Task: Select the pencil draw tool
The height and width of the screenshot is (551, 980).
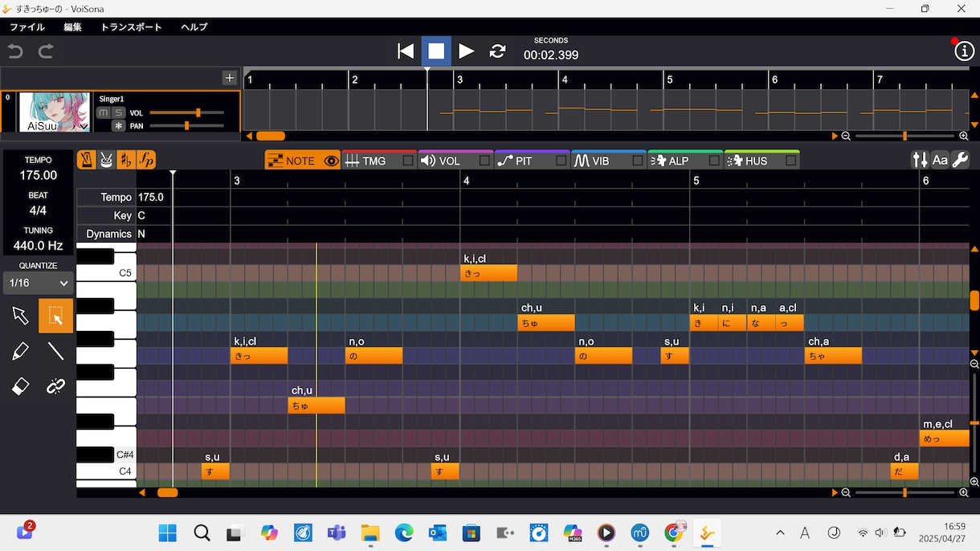Action: 20,351
